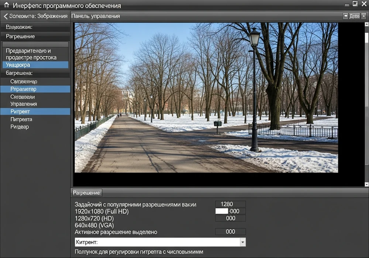Click the Багрешена: section header

click(35, 73)
